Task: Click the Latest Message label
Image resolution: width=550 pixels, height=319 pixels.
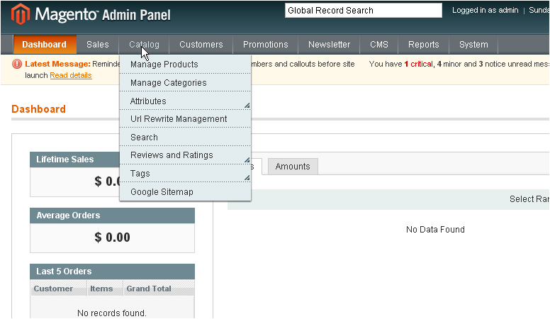Action: click(57, 64)
